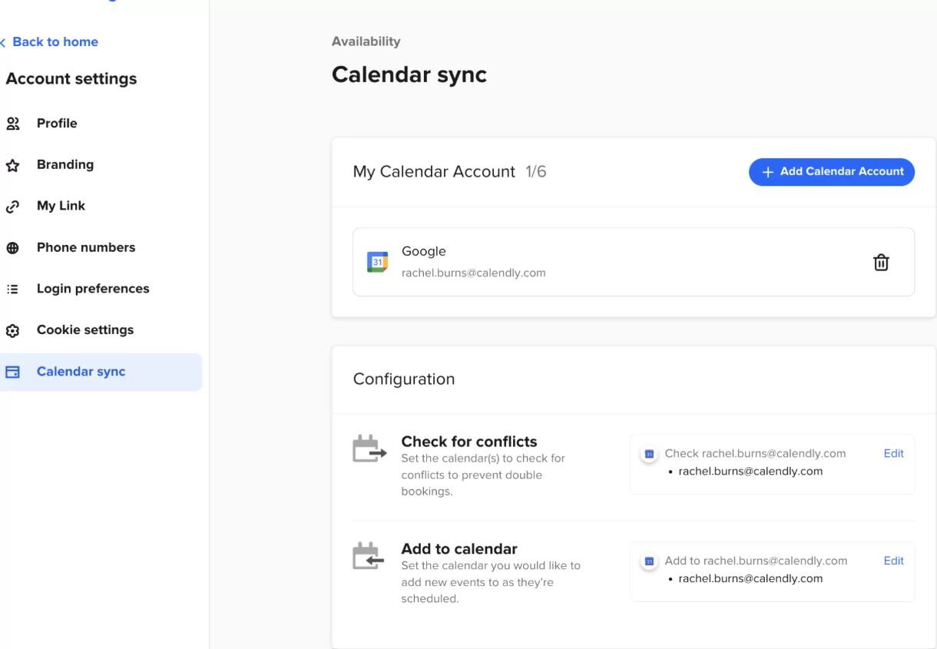Click the Login preferences list icon
The height and width of the screenshot is (649, 937).
[12, 290]
